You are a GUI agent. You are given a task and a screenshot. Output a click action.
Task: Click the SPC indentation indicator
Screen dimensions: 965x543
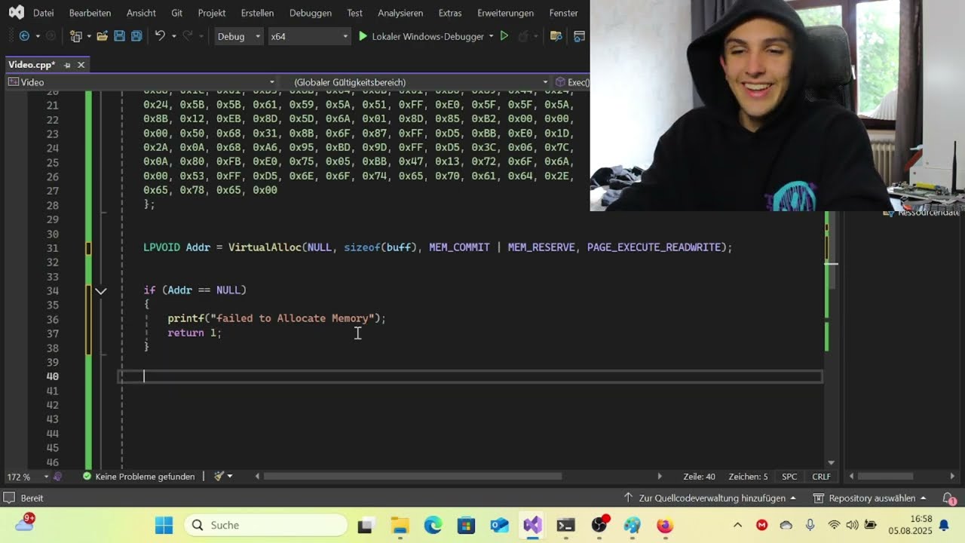[789, 477]
